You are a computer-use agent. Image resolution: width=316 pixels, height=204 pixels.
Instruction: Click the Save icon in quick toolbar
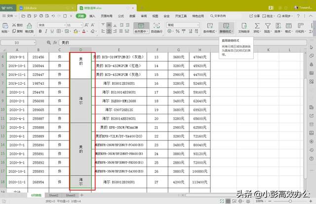29,16
